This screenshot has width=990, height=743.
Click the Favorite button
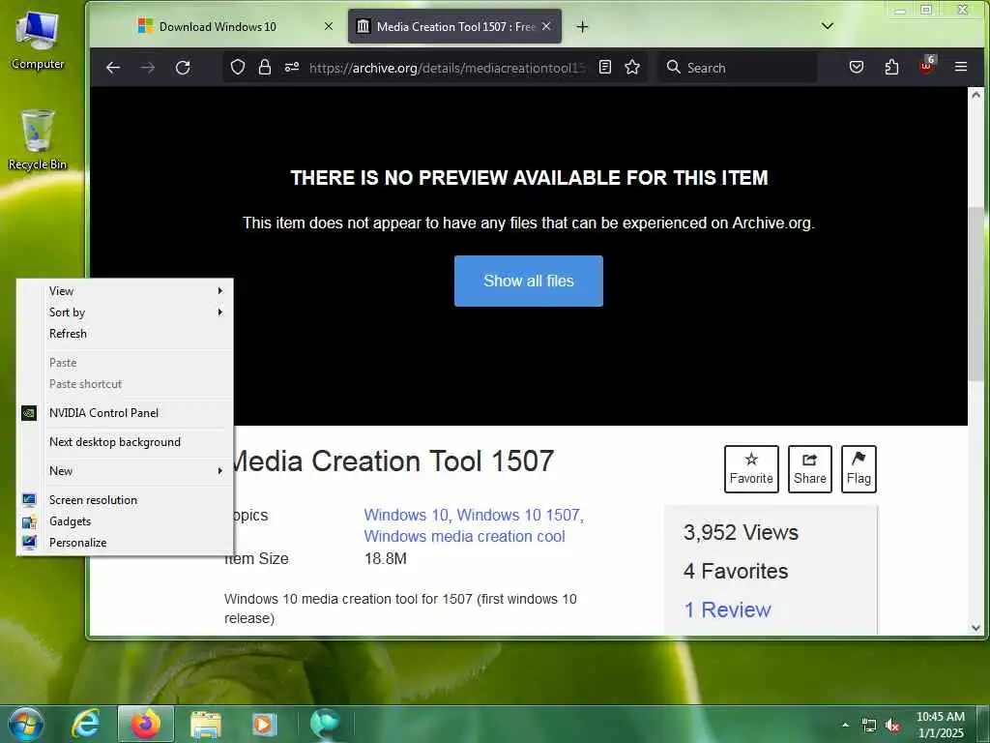coord(751,469)
